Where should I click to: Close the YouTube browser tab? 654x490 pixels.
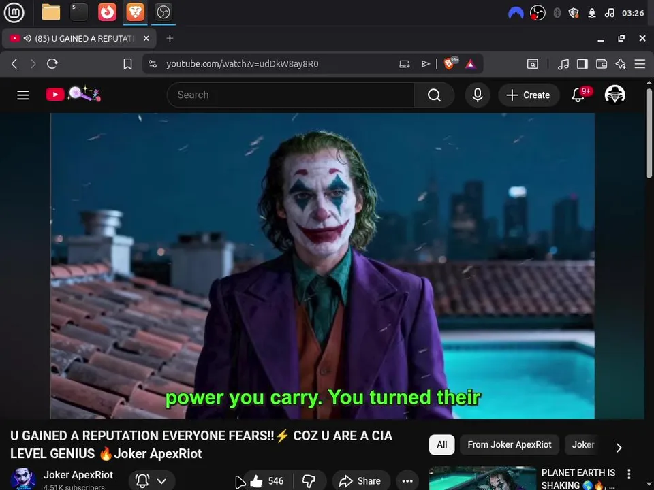coord(146,38)
